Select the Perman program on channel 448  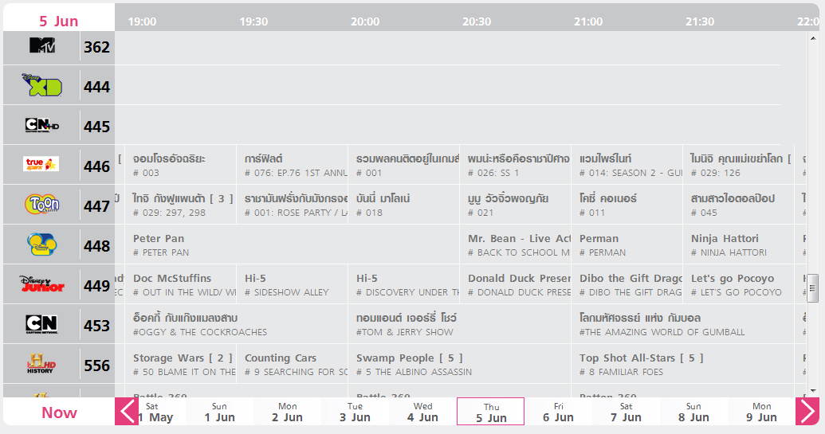pos(627,244)
